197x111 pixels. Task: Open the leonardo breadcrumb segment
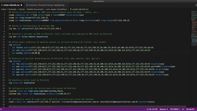[x=12, y=9]
